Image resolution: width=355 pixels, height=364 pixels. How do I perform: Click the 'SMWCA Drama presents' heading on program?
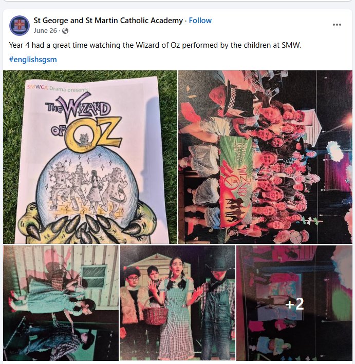59,88
